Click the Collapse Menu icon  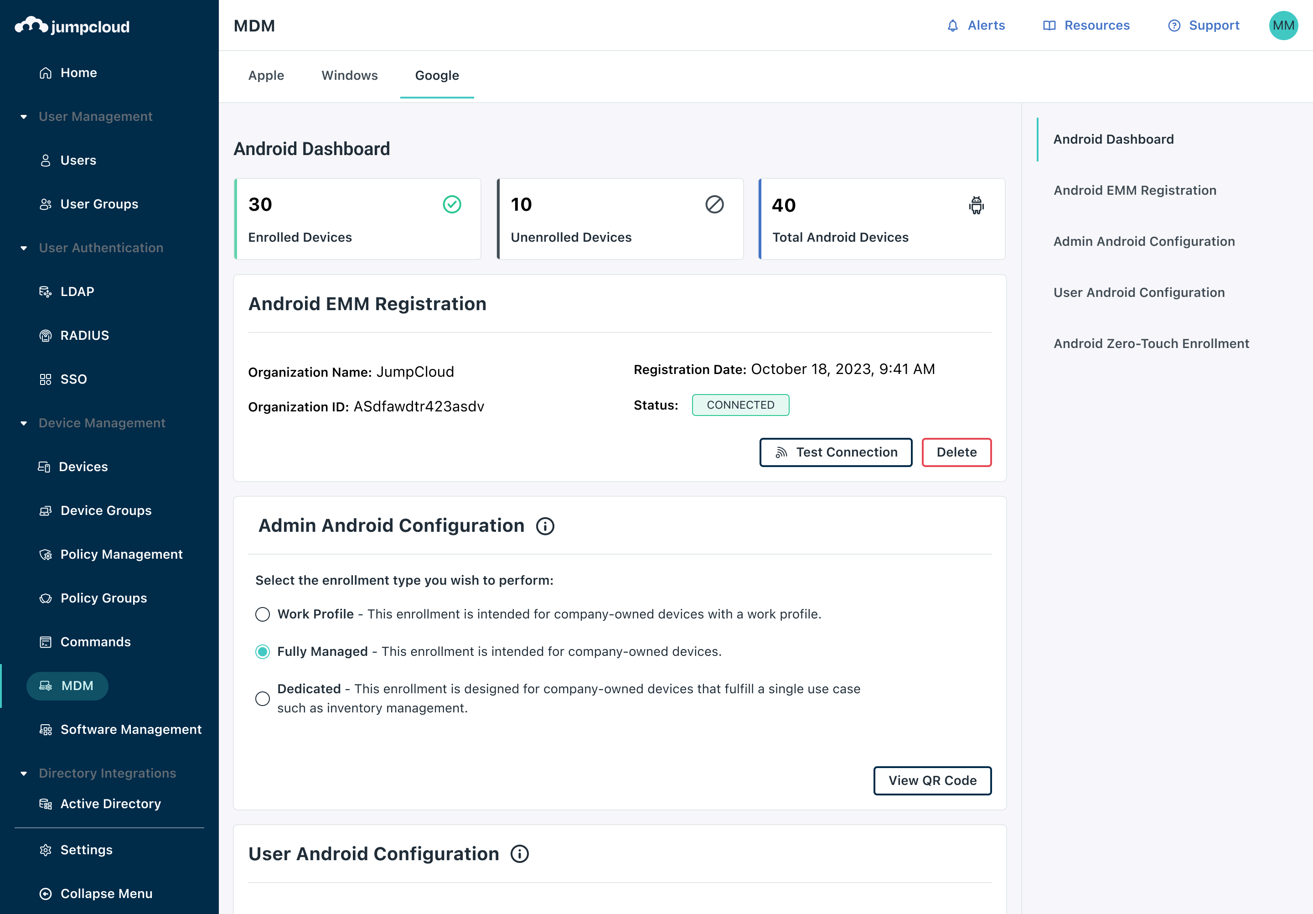click(46, 893)
